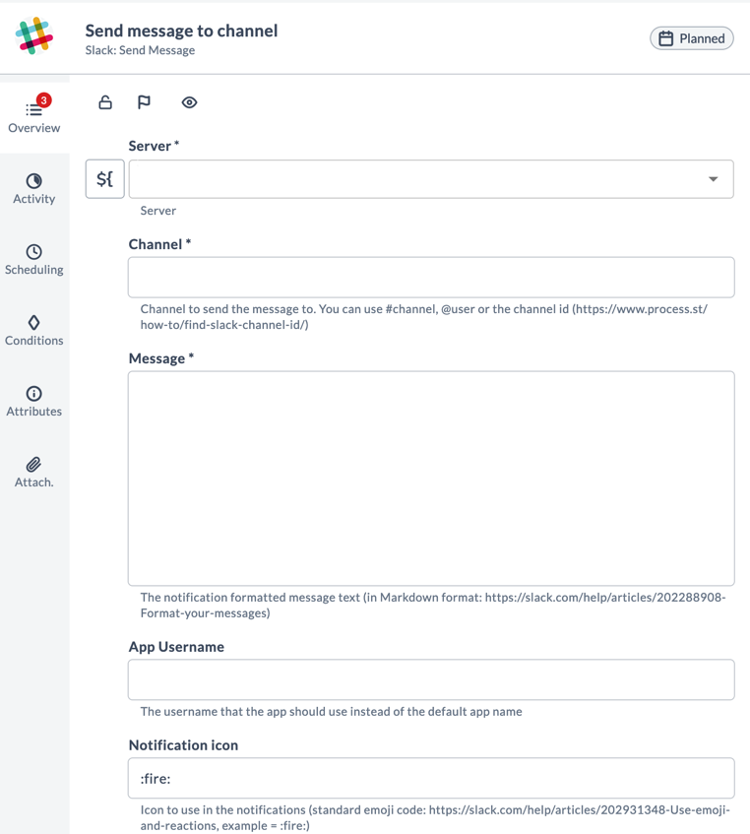Open the Attributes panel
750x834 pixels.
pos(33,401)
